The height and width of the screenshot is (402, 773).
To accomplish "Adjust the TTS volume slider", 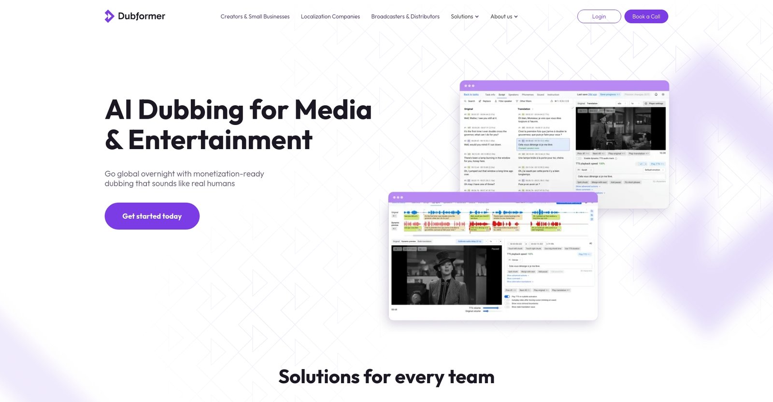I will (491, 308).
